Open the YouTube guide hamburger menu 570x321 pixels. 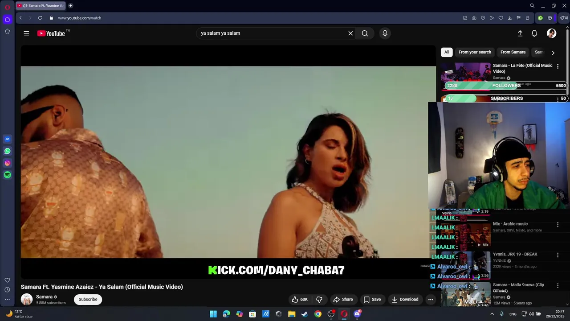point(26,33)
